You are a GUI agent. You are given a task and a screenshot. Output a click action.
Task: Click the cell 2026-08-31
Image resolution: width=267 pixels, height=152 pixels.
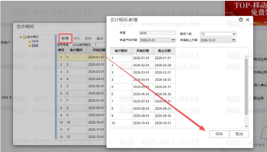(x=165, y=109)
